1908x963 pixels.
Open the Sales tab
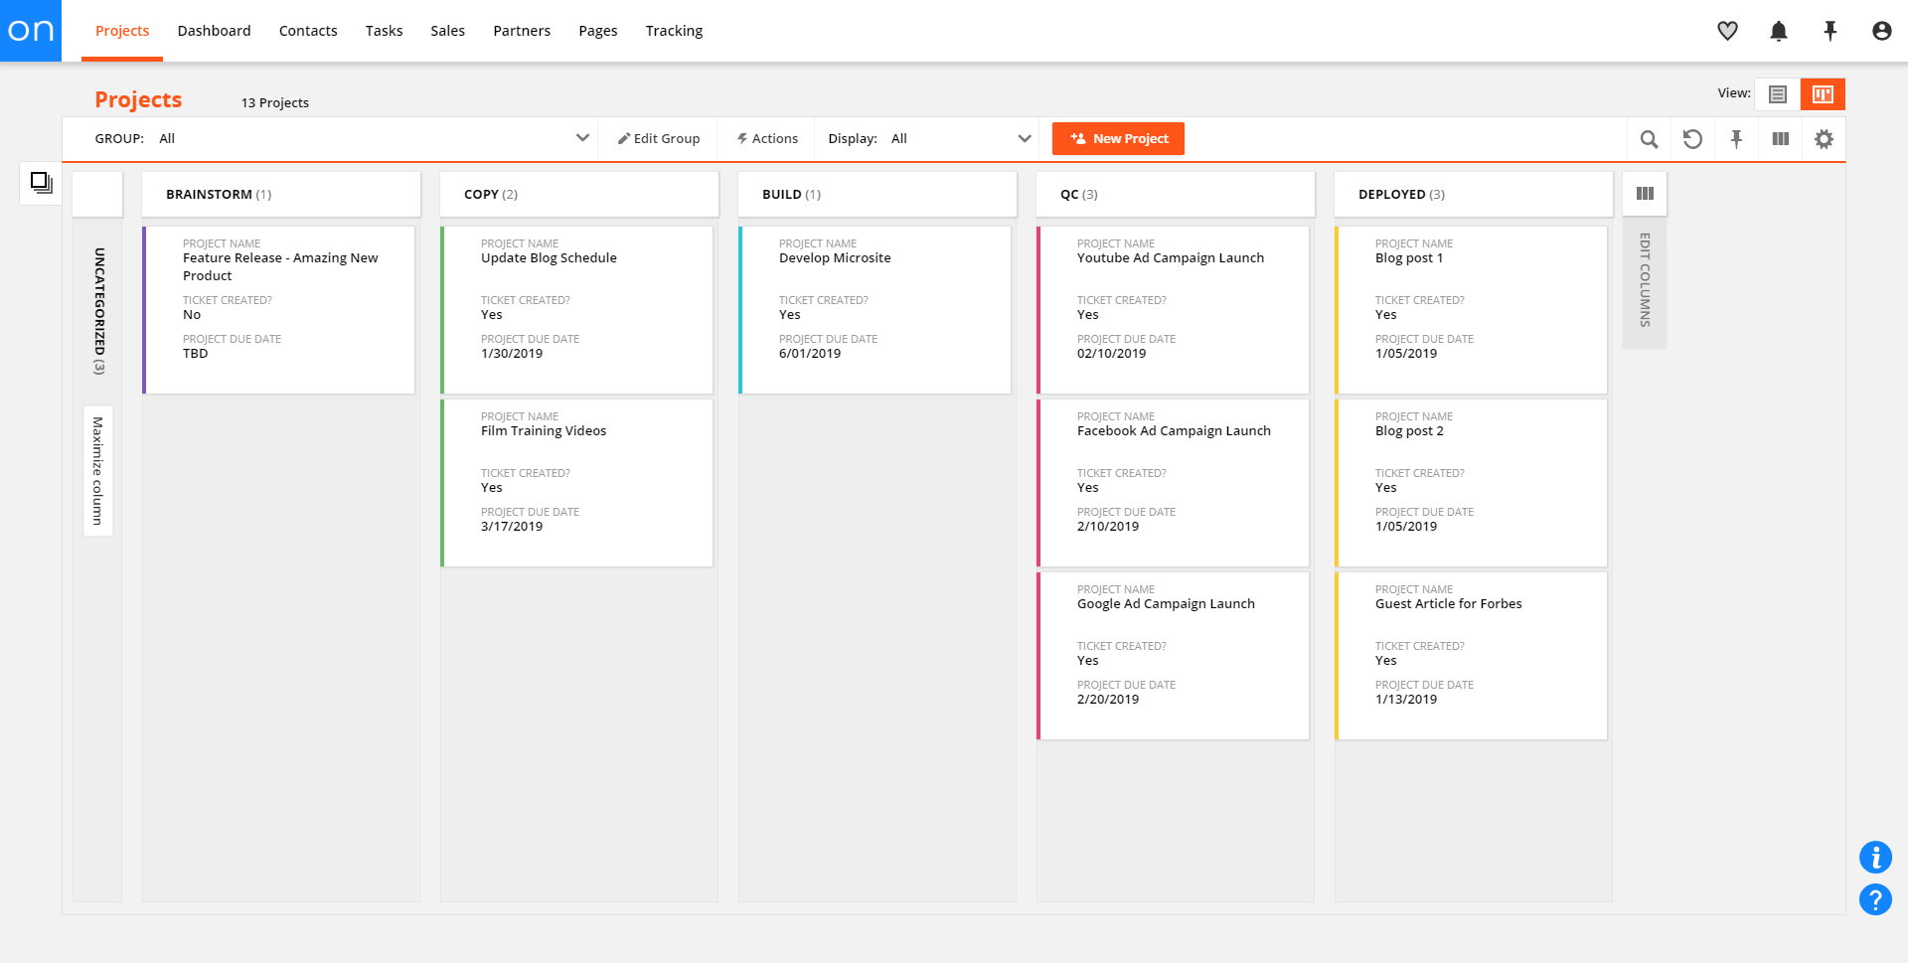[447, 31]
